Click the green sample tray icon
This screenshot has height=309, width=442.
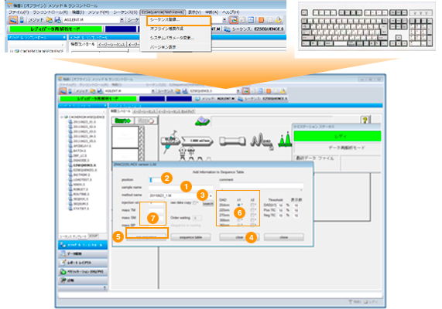point(202,121)
